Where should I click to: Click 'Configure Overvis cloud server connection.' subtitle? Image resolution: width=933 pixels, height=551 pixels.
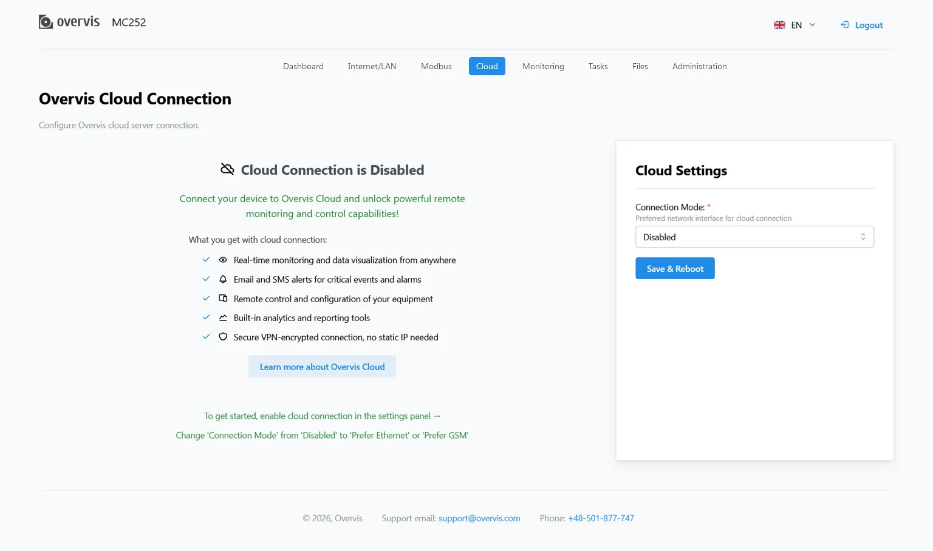119,125
